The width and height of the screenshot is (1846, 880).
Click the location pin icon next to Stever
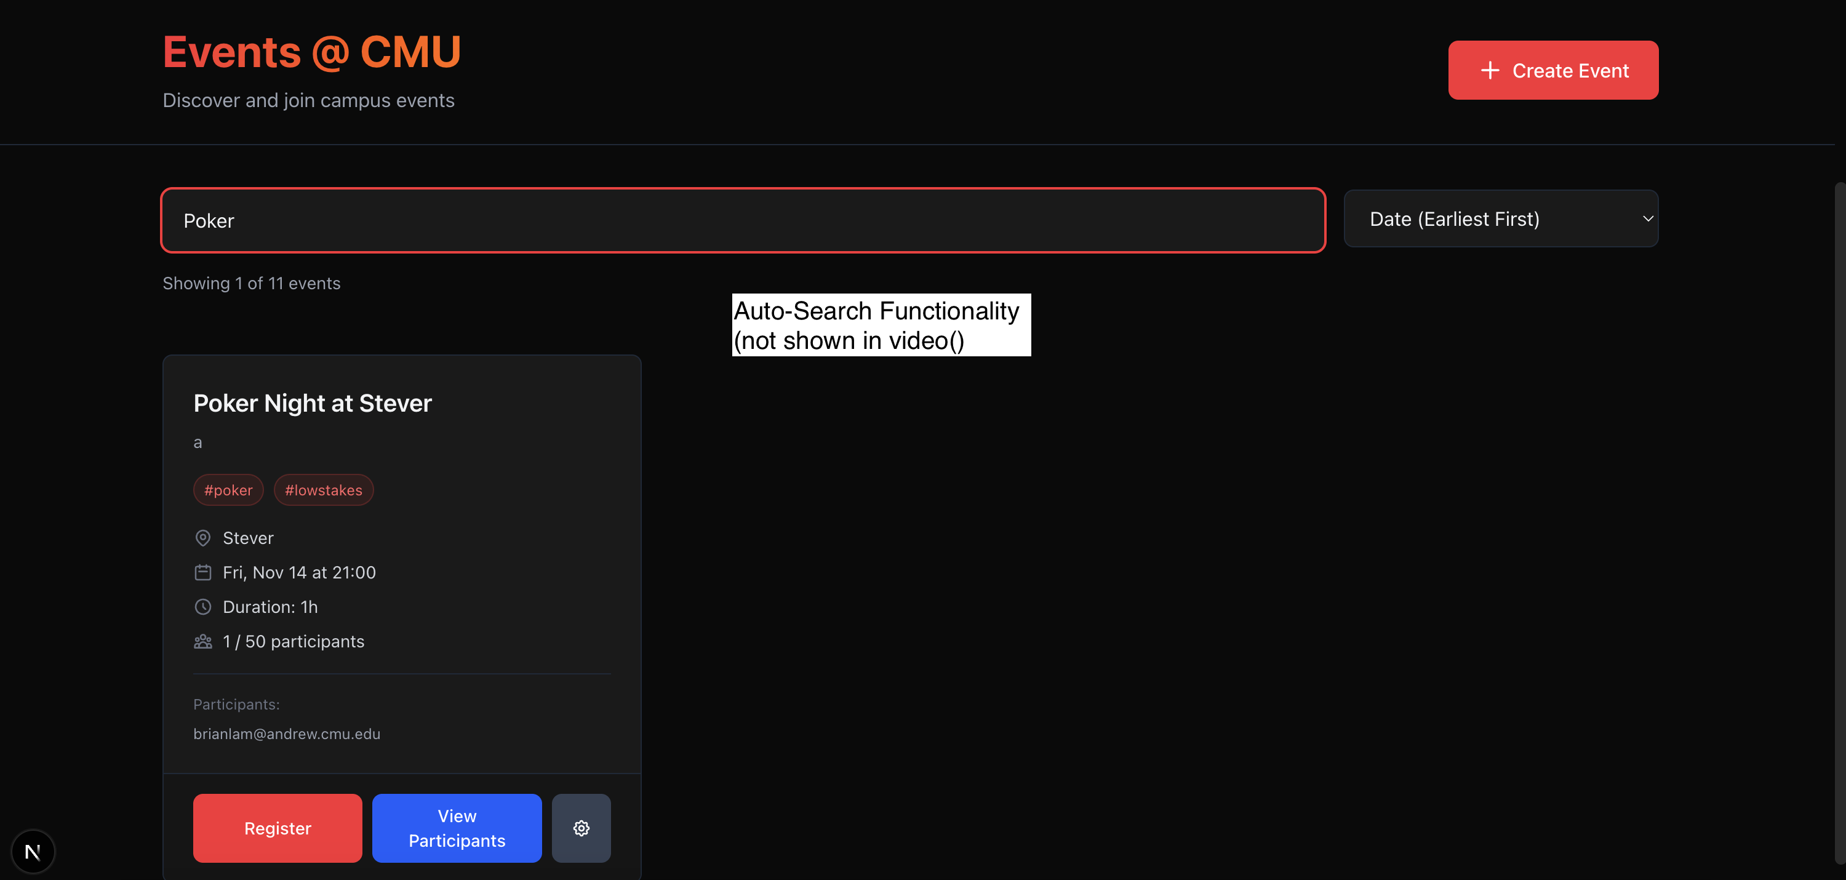pyautogui.click(x=203, y=537)
